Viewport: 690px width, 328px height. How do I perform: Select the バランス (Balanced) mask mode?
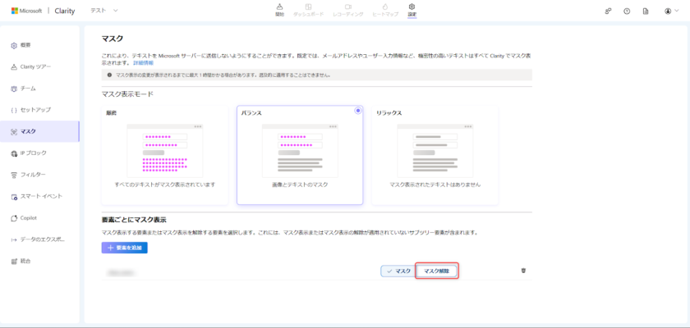tap(300, 154)
